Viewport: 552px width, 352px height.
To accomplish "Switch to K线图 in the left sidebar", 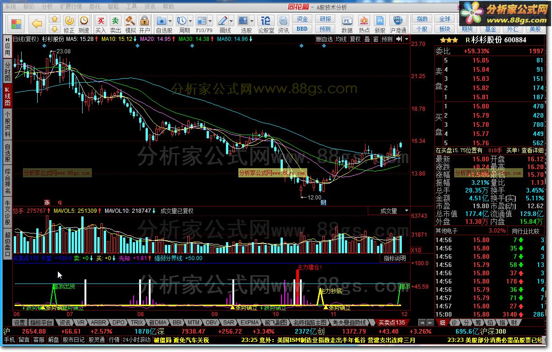I will (x=7, y=96).
